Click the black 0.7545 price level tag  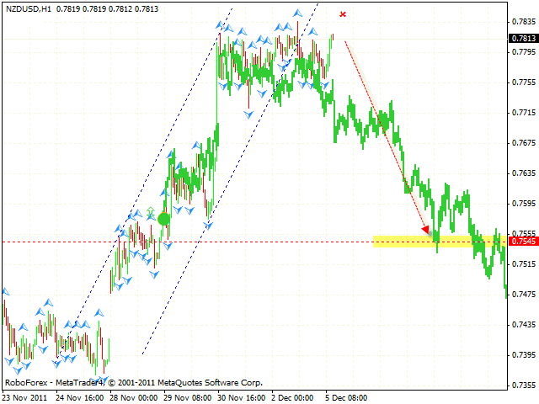522,242
